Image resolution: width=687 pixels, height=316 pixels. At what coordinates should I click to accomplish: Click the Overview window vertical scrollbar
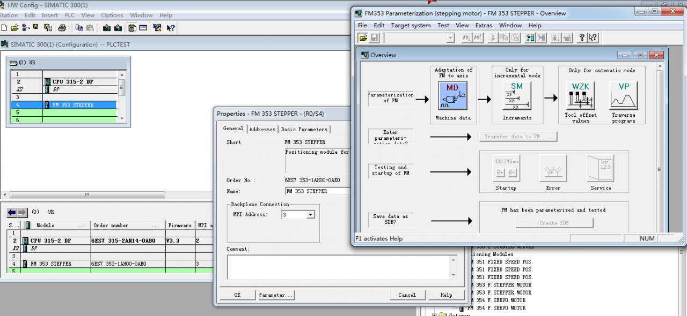[659, 148]
